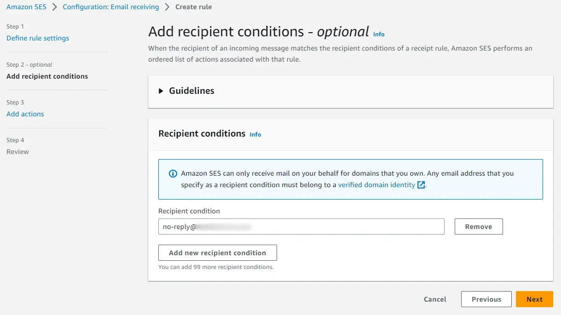The image size is (561, 315).
Task: Proceed with the orange Next button
Action: click(x=534, y=299)
